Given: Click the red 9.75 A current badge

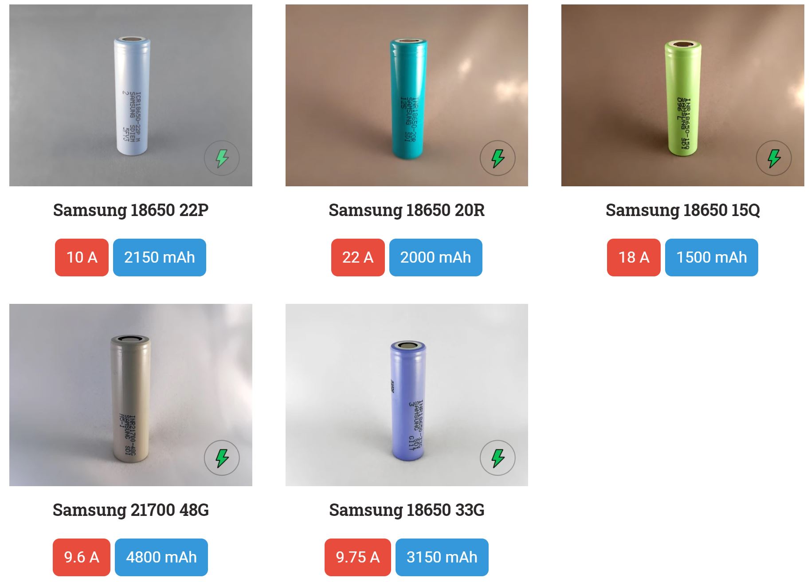Looking at the screenshot, I should coord(357,557).
